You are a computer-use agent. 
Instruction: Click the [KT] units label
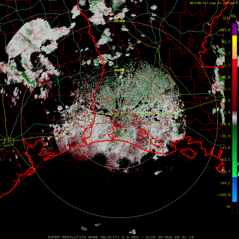click(227, 18)
